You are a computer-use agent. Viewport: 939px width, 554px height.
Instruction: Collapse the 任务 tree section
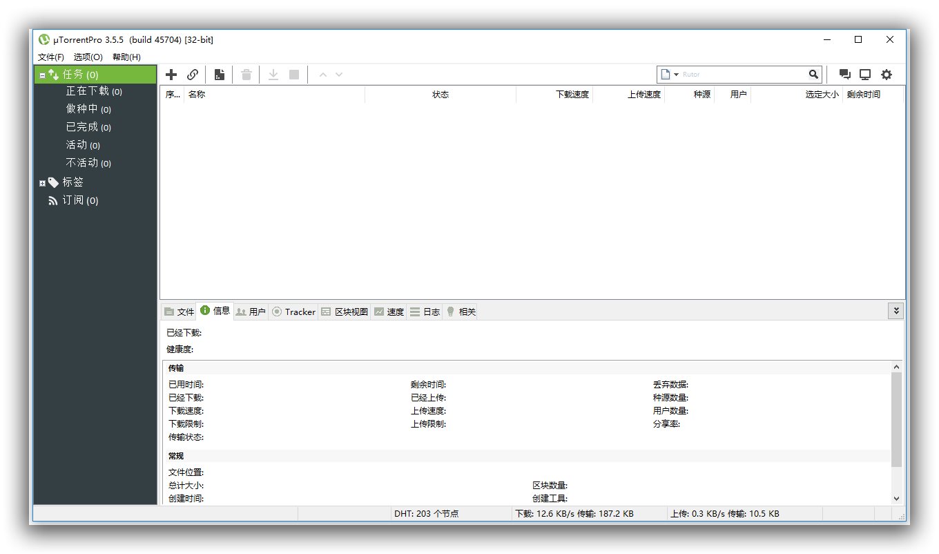pyautogui.click(x=41, y=74)
